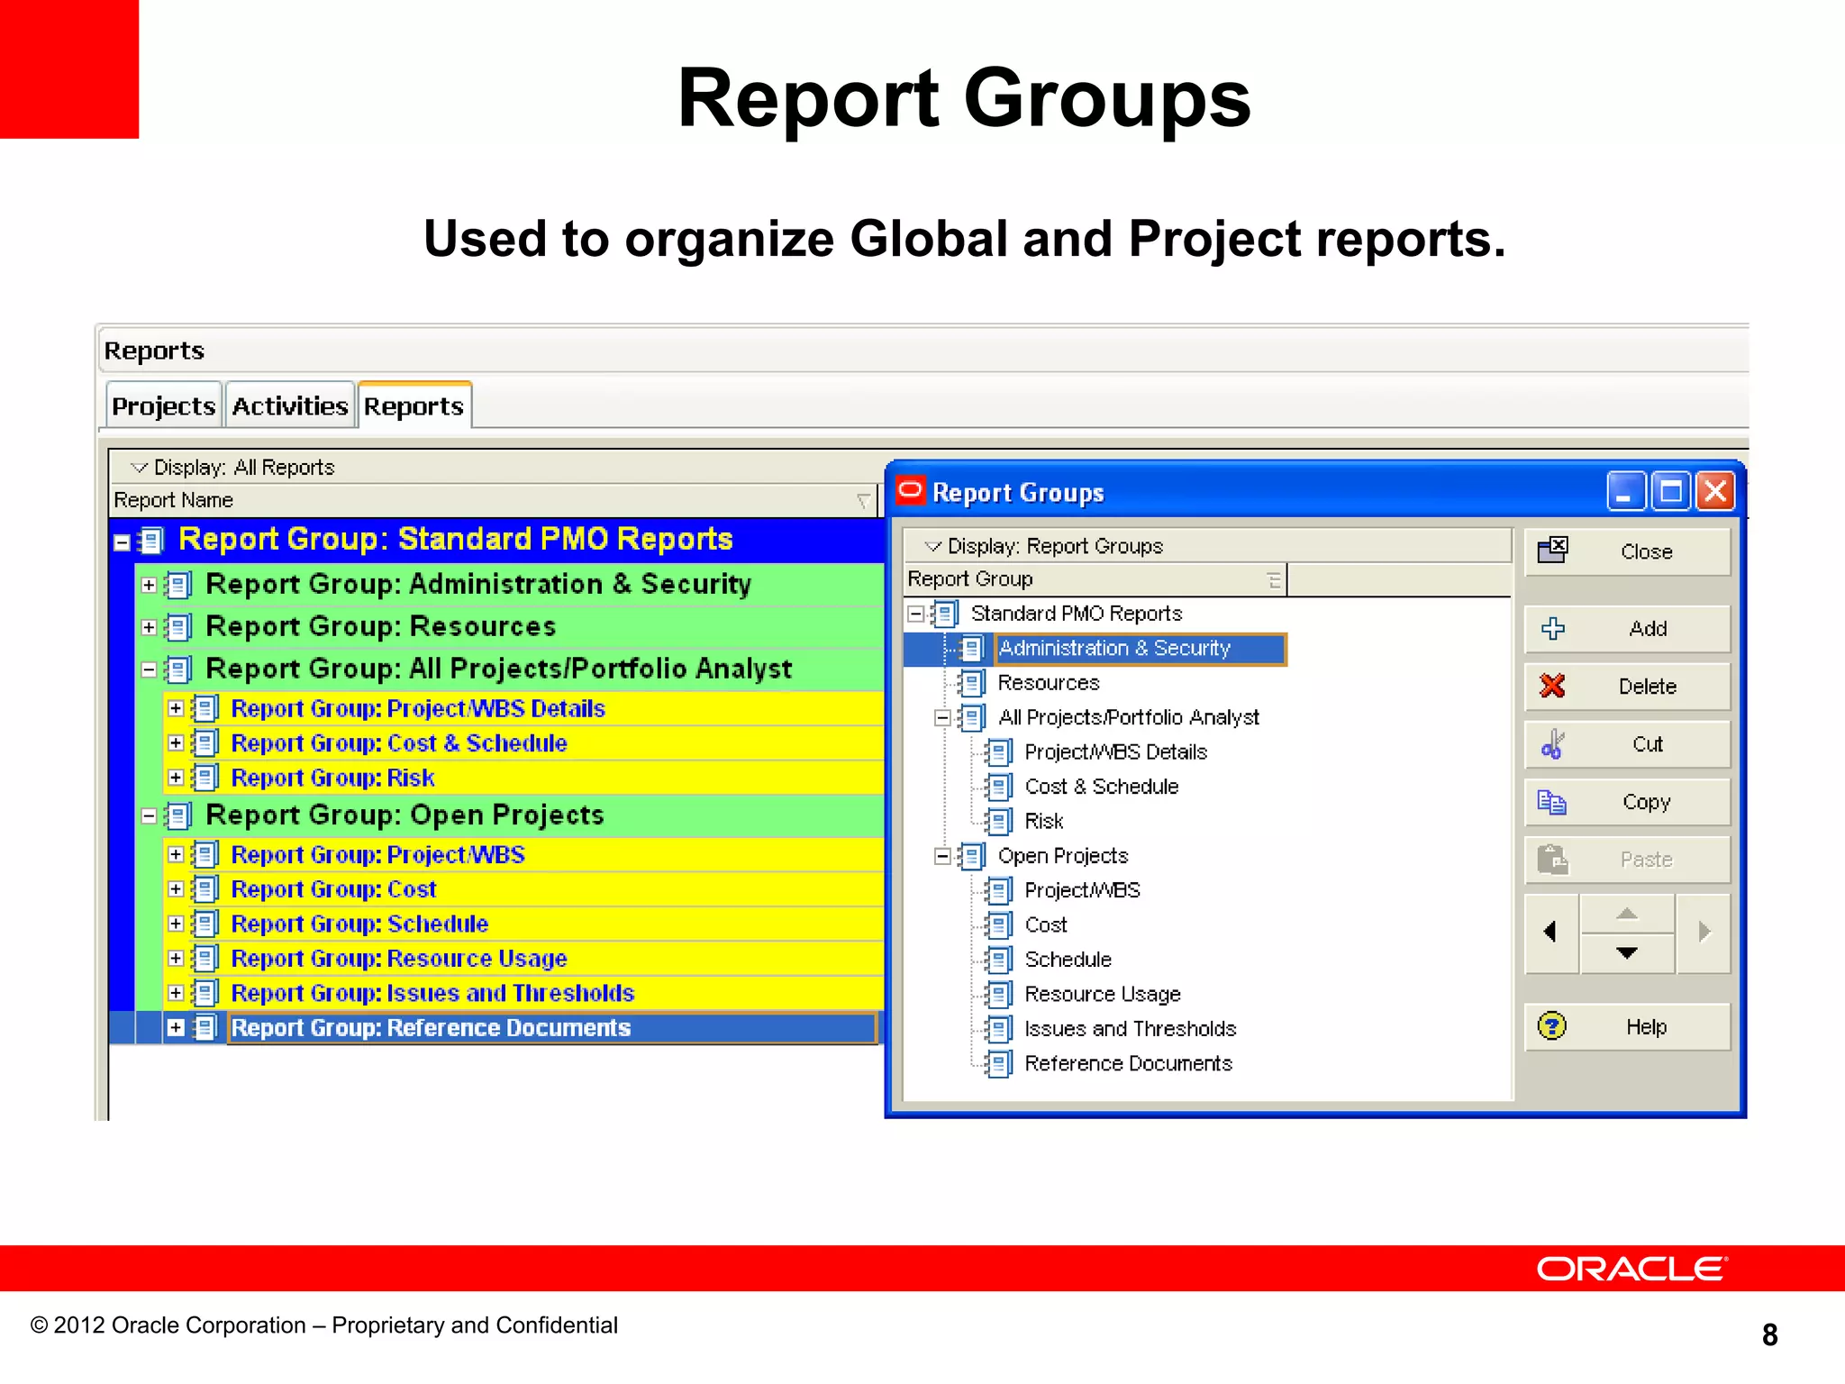Expand Report Group: Cost & Schedule

(x=176, y=743)
